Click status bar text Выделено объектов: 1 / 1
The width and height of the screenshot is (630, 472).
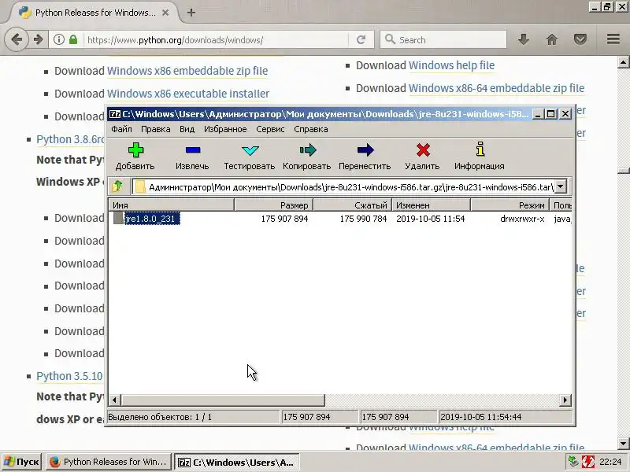(160, 417)
